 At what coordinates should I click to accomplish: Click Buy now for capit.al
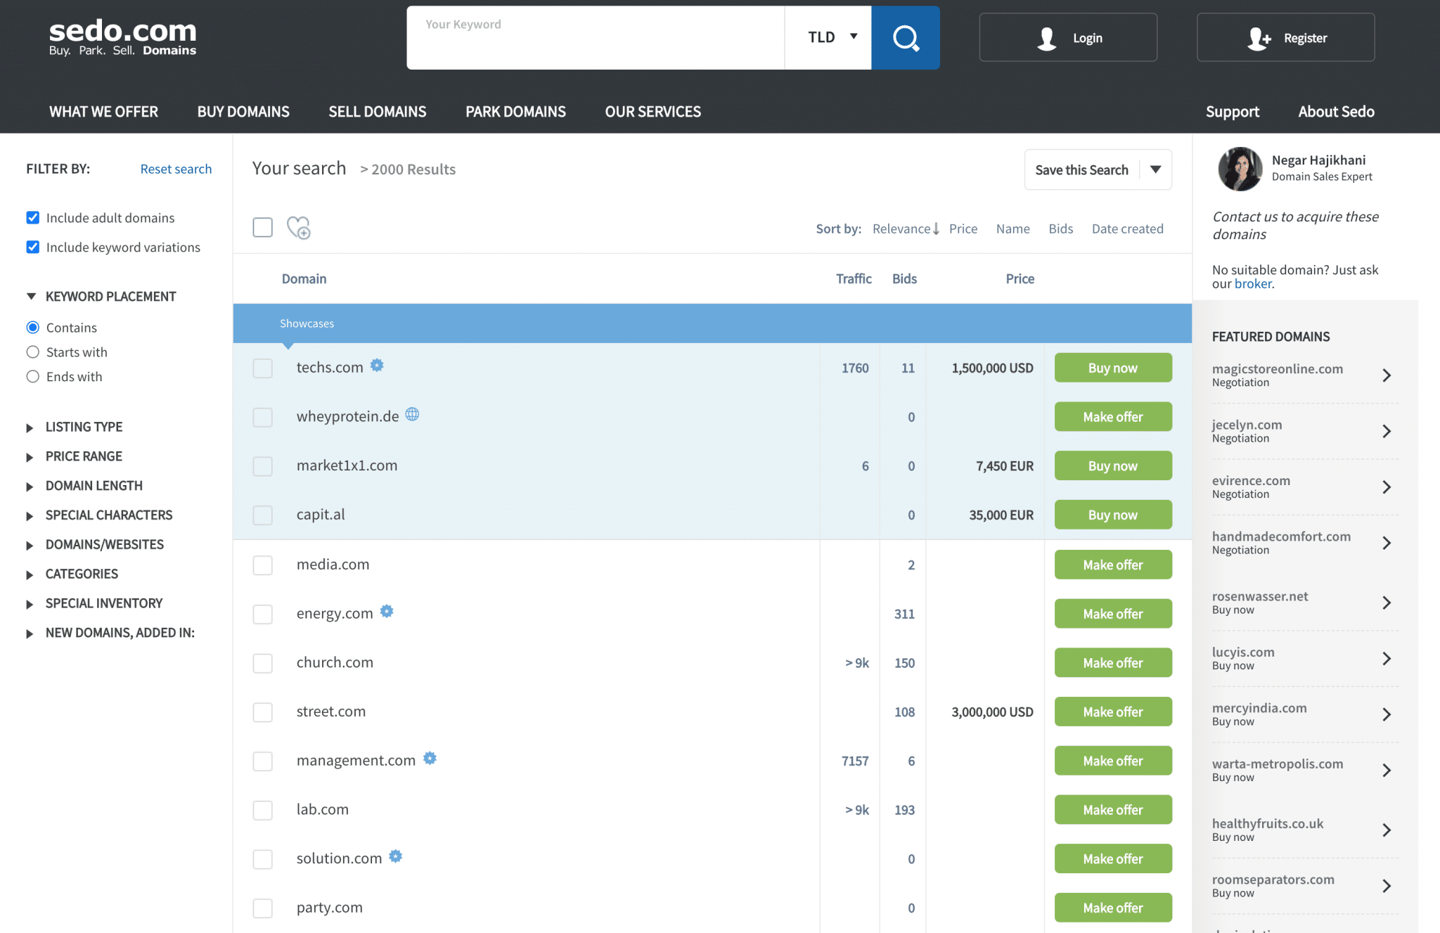coord(1113,515)
